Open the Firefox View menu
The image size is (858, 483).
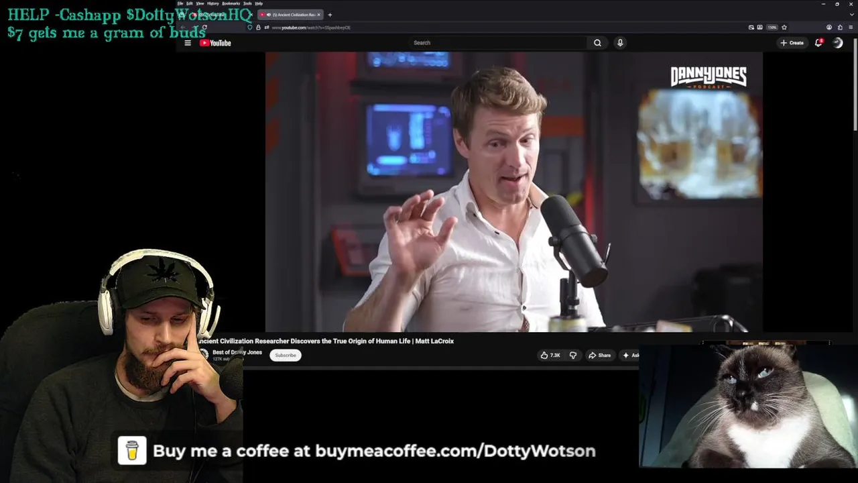(200, 3)
